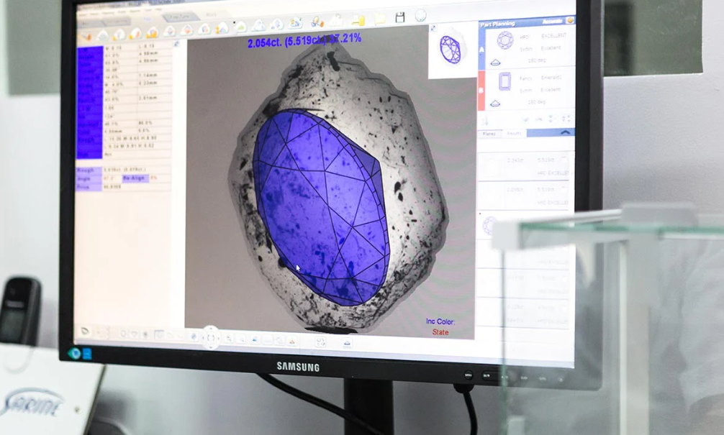
Task: Select the Fine Tune tab at the top
Action: coord(180,17)
